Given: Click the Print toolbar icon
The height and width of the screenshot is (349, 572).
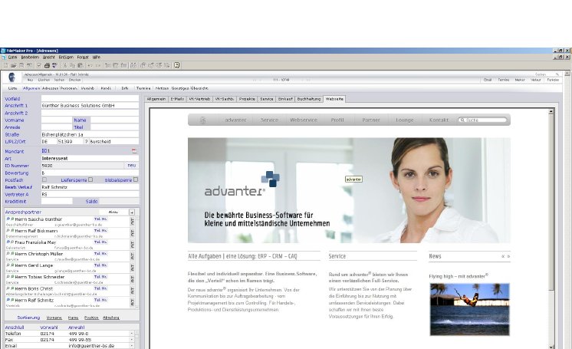Looking at the screenshot, I should [x=47, y=65].
